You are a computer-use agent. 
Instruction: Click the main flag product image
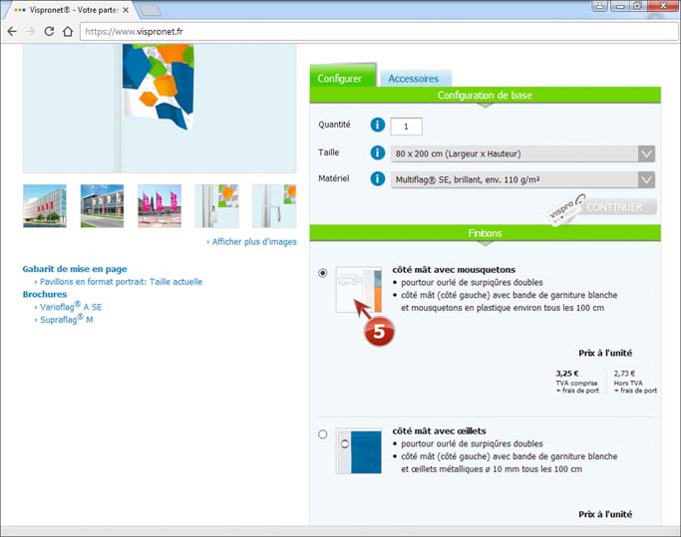[x=160, y=108]
